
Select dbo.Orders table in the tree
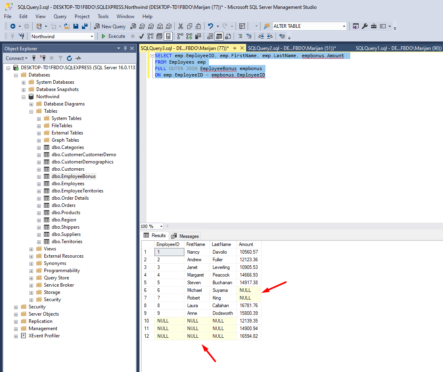pyautogui.click(x=64, y=205)
